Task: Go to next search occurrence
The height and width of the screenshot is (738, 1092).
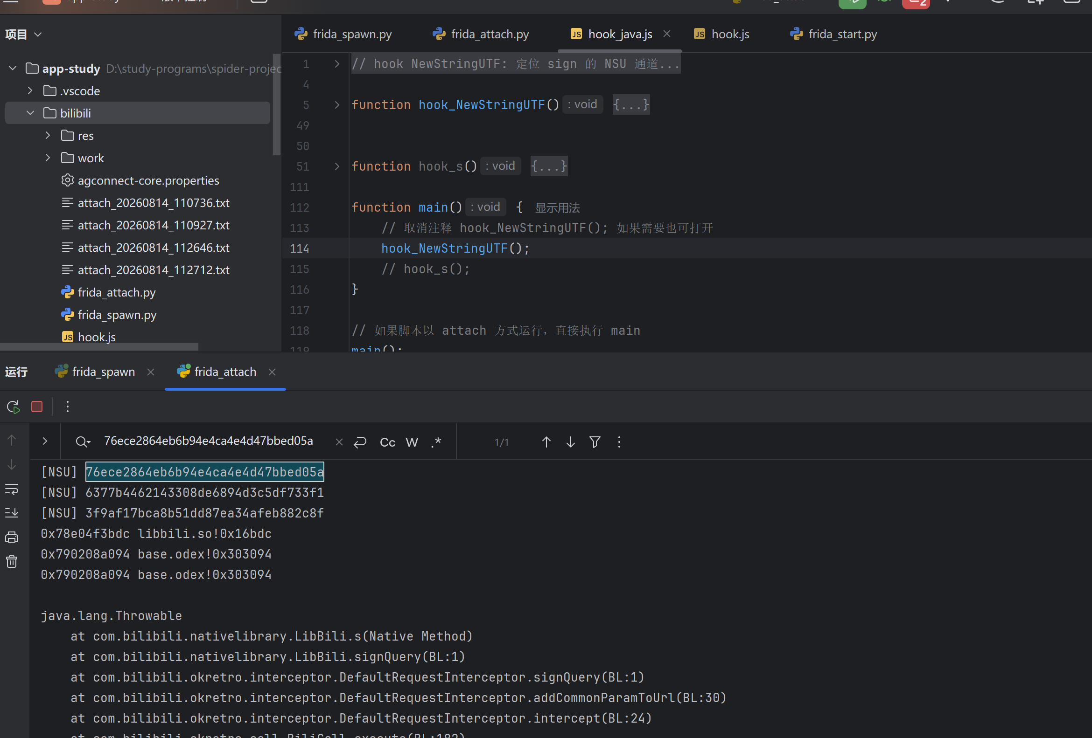Action: click(570, 442)
